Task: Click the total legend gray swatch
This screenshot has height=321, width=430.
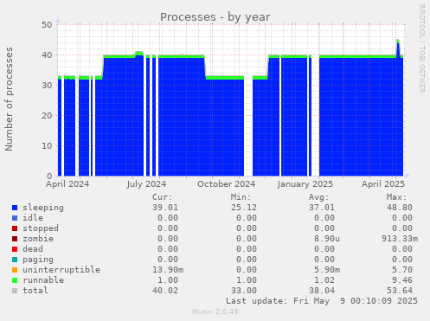Action: tap(15, 291)
